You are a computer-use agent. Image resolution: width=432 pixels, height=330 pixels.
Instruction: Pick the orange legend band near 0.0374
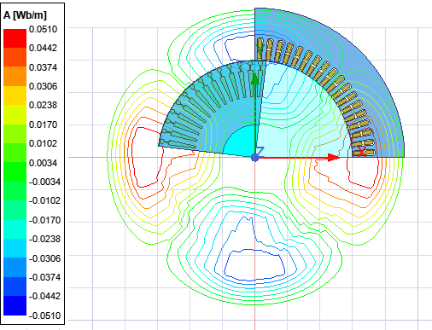(x=15, y=76)
